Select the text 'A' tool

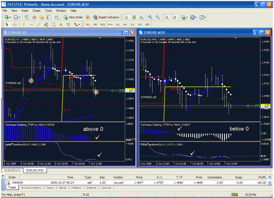tap(61, 25)
